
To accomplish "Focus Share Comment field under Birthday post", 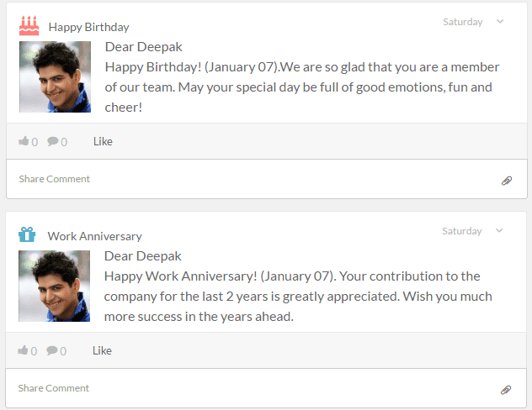I will (267, 179).
